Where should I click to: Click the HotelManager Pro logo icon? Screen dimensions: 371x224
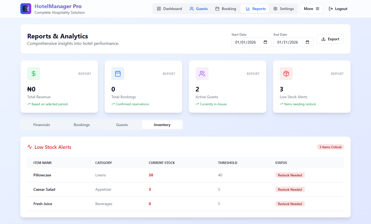pos(26,9)
